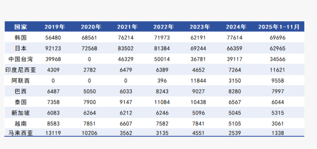Select the 2025年1-11月 column header
The width and height of the screenshot is (317, 149).
pos(279,27)
